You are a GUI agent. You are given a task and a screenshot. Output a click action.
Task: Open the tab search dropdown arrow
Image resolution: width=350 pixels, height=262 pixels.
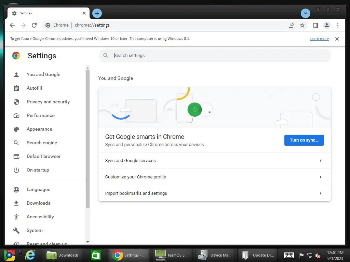pyautogui.click(x=305, y=13)
